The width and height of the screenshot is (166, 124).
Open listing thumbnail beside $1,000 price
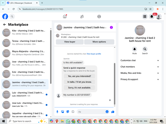tap(57, 36)
